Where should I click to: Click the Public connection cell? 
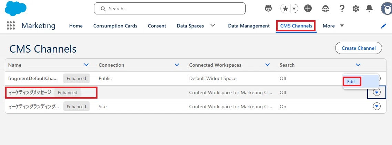(x=105, y=78)
